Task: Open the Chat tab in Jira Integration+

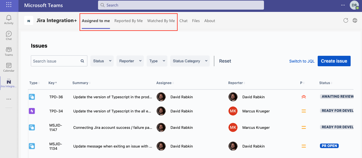Action: coord(184,21)
